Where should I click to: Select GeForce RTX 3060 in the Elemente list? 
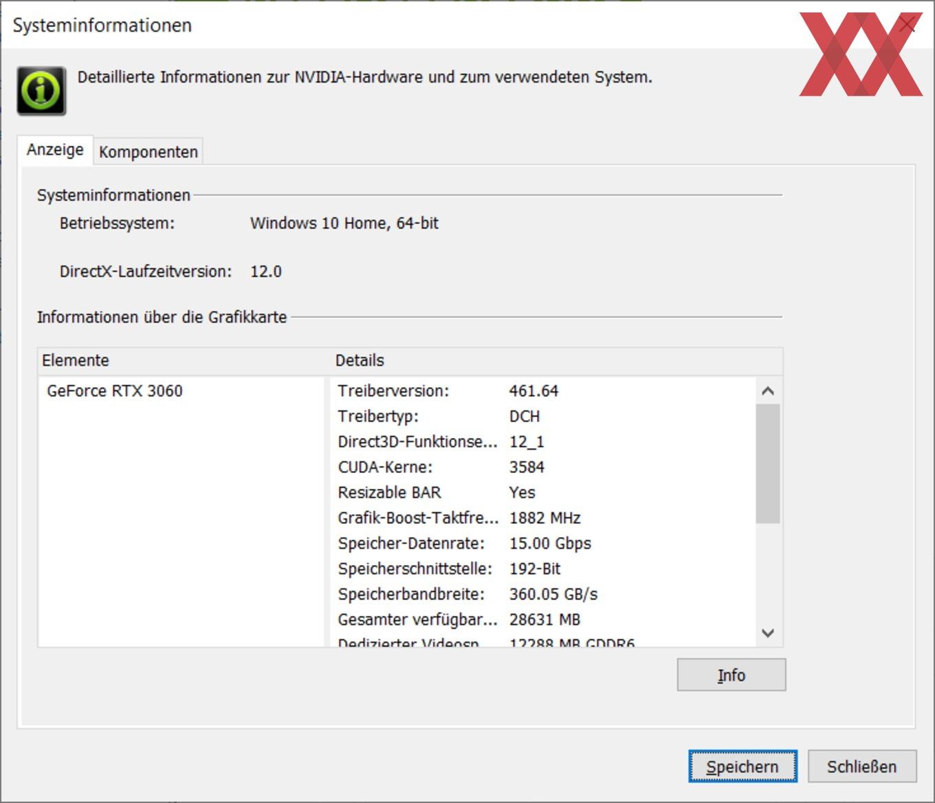point(115,391)
